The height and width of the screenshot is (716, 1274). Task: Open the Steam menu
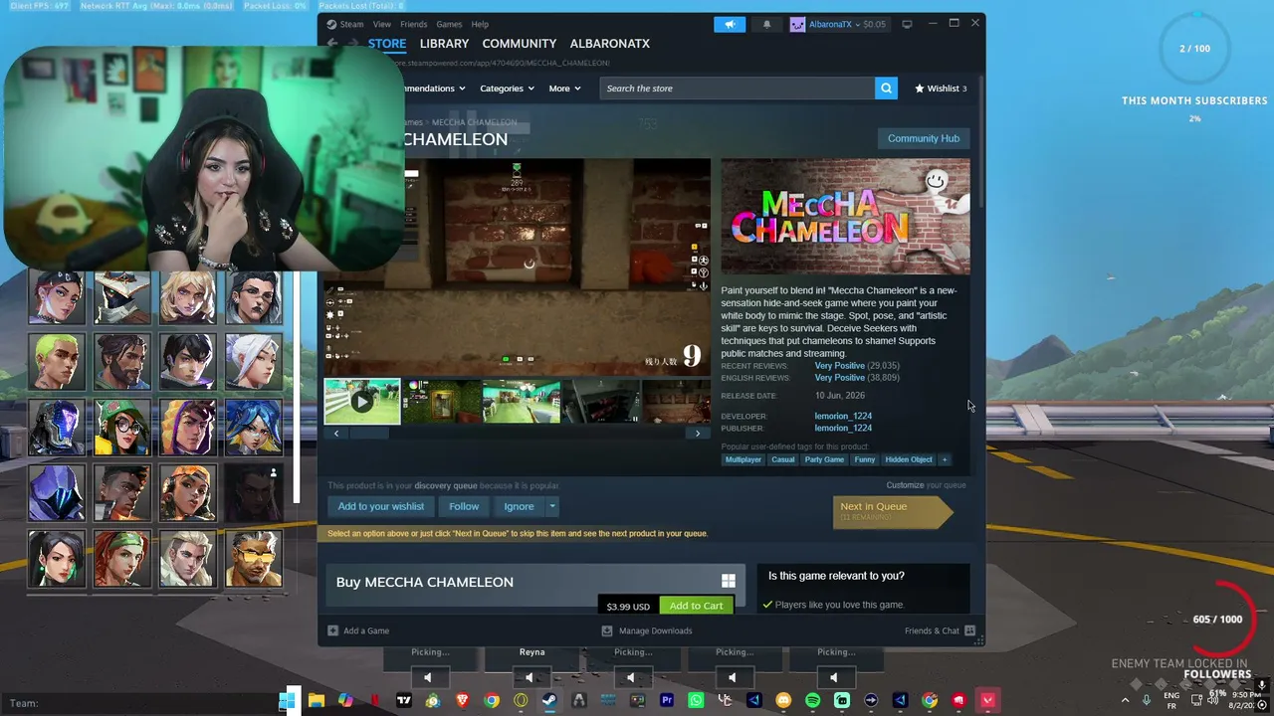(351, 24)
